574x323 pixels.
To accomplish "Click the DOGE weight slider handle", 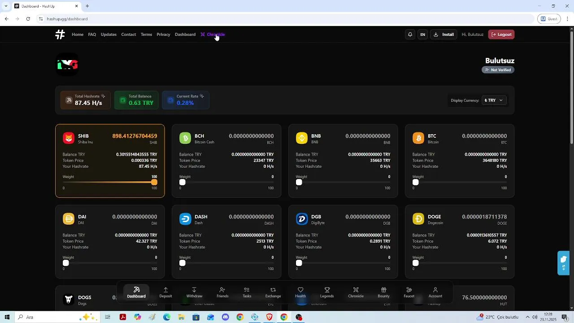I will tap(416, 263).
